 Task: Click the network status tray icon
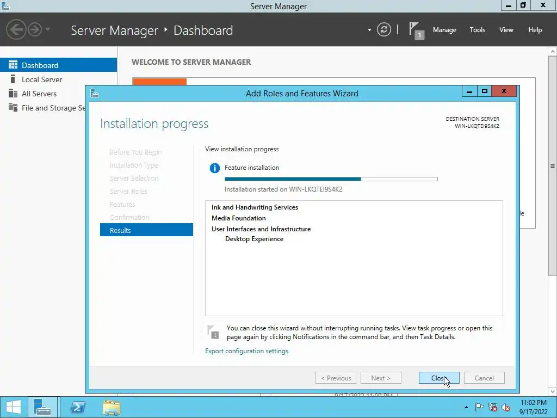(x=493, y=407)
